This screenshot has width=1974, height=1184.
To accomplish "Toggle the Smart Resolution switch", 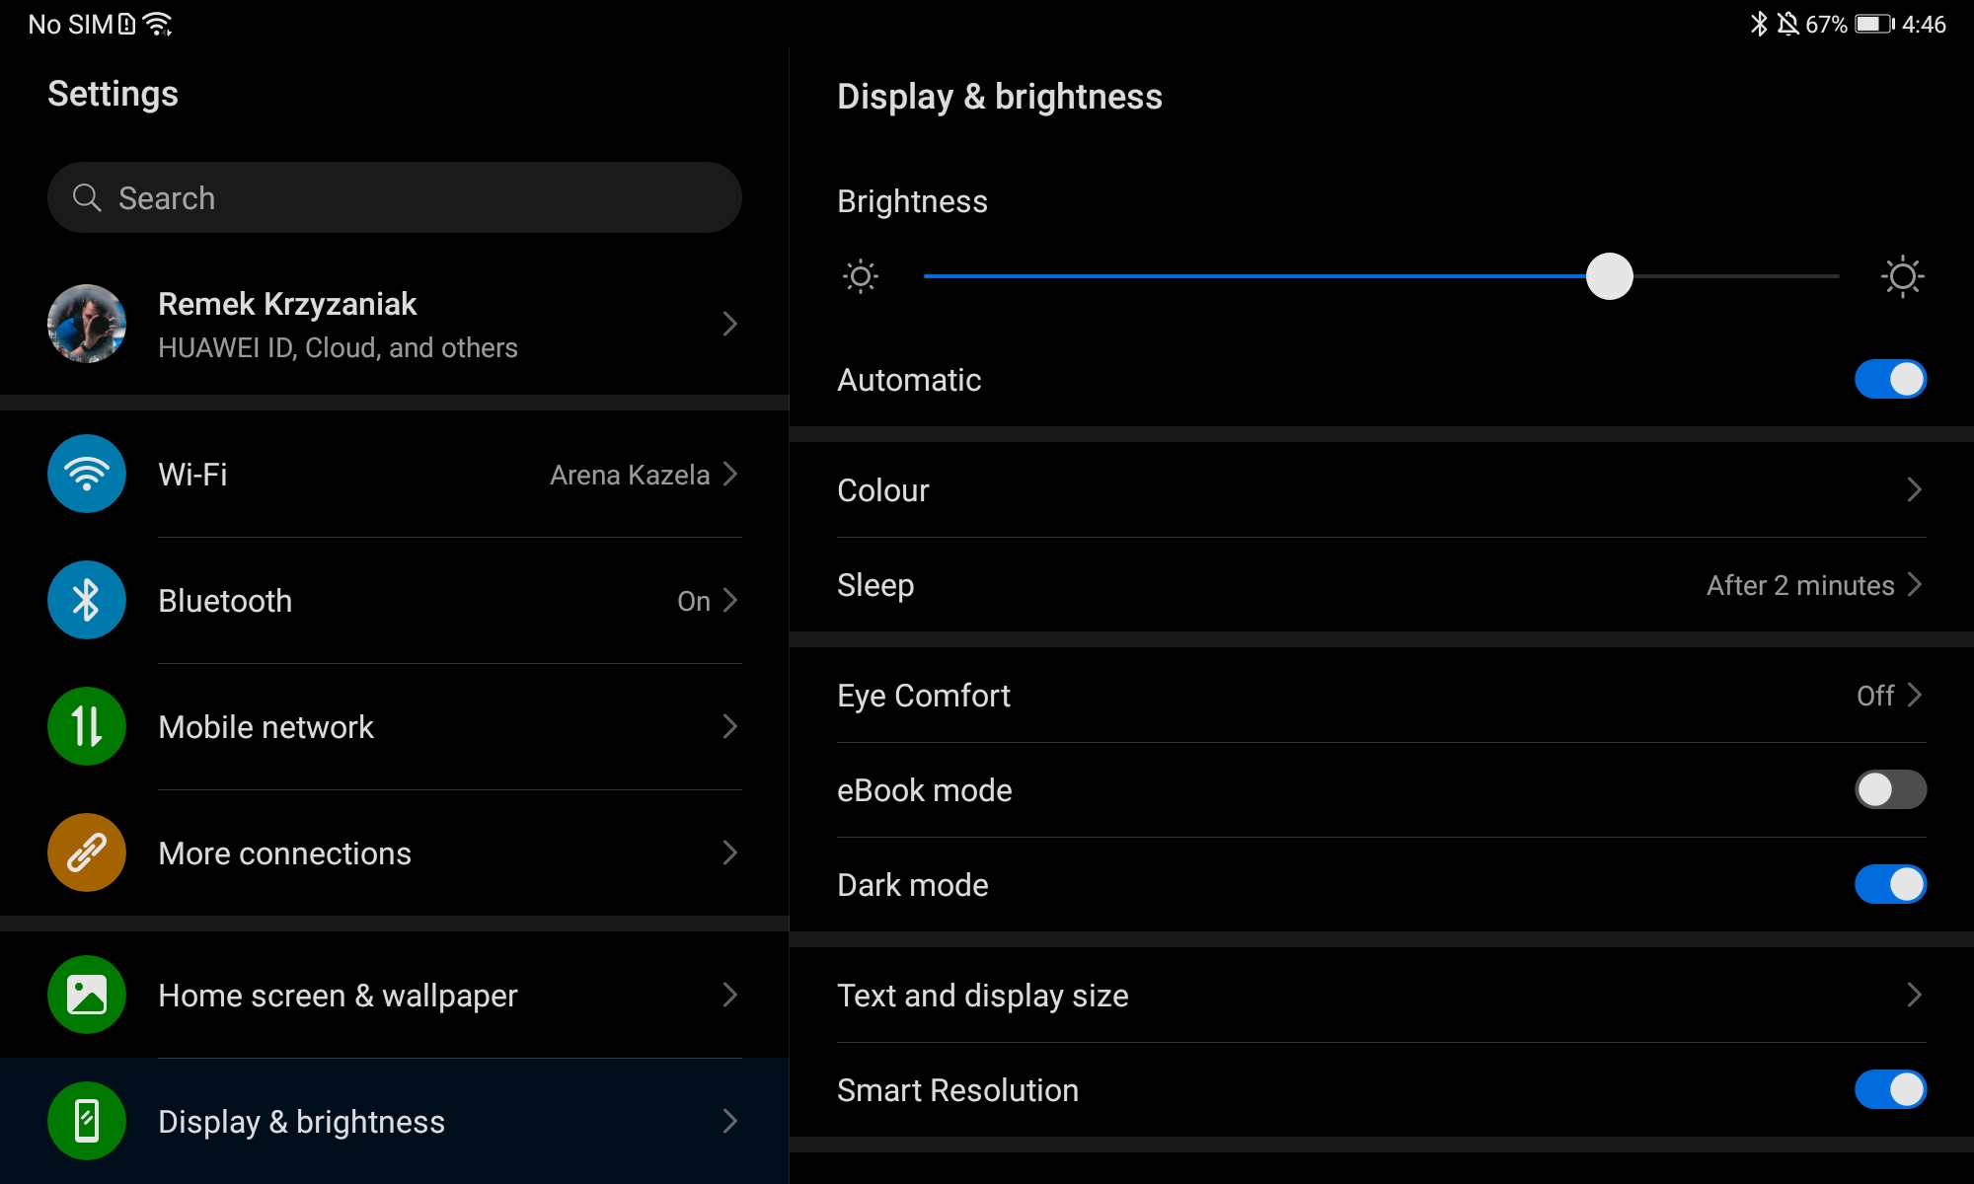I will 1889,1089.
